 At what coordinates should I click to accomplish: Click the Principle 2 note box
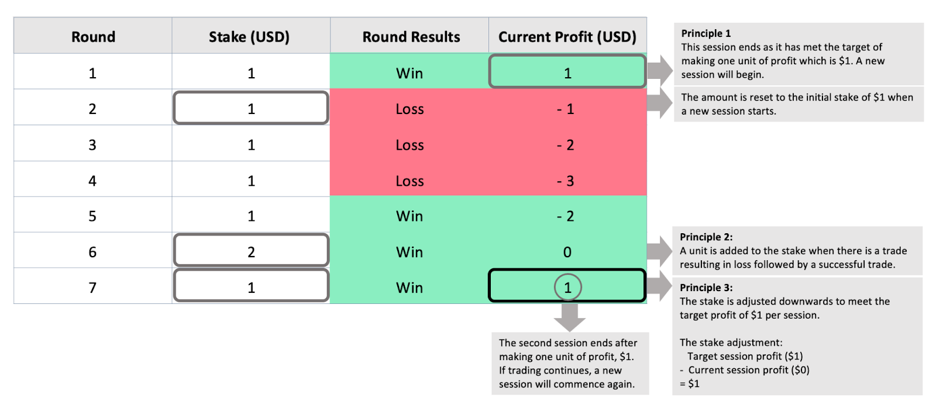[797, 251]
